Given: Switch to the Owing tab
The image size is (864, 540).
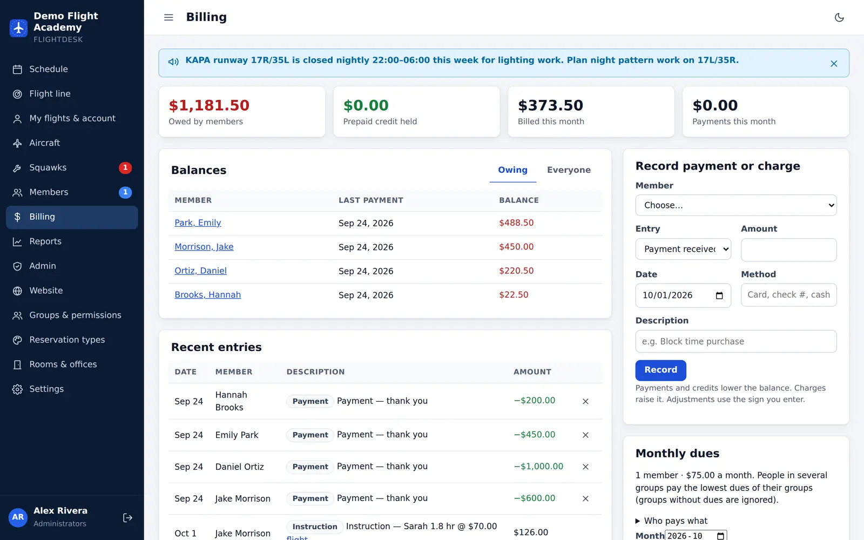Looking at the screenshot, I should [512, 170].
